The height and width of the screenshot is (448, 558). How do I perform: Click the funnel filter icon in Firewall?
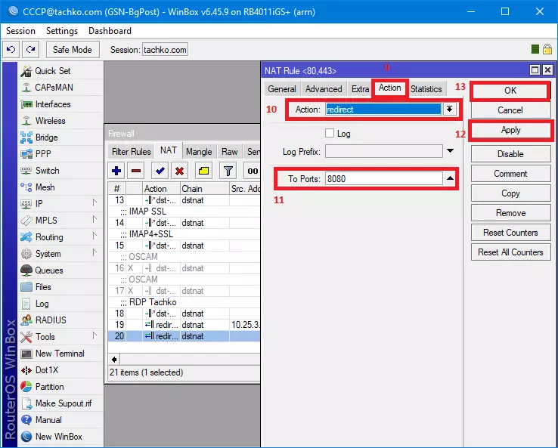click(228, 171)
